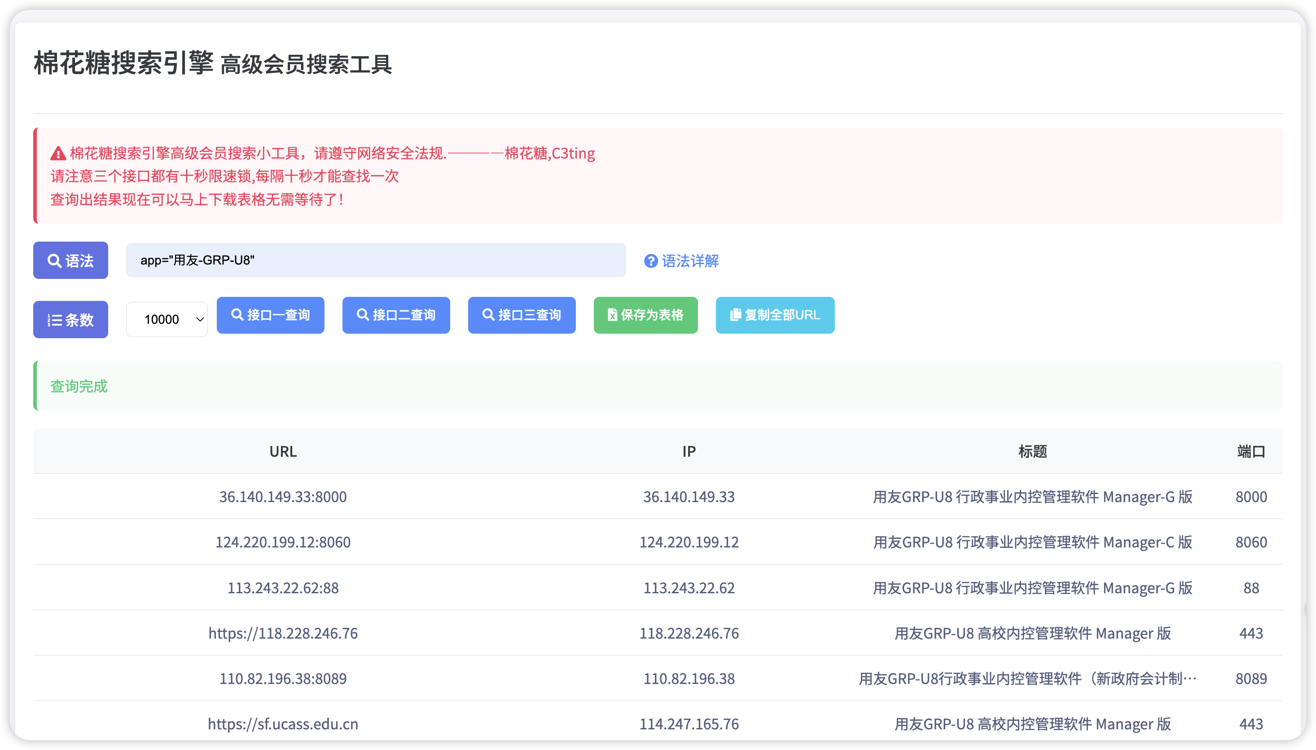
Task: Click the URL column header
Action: [x=283, y=452]
